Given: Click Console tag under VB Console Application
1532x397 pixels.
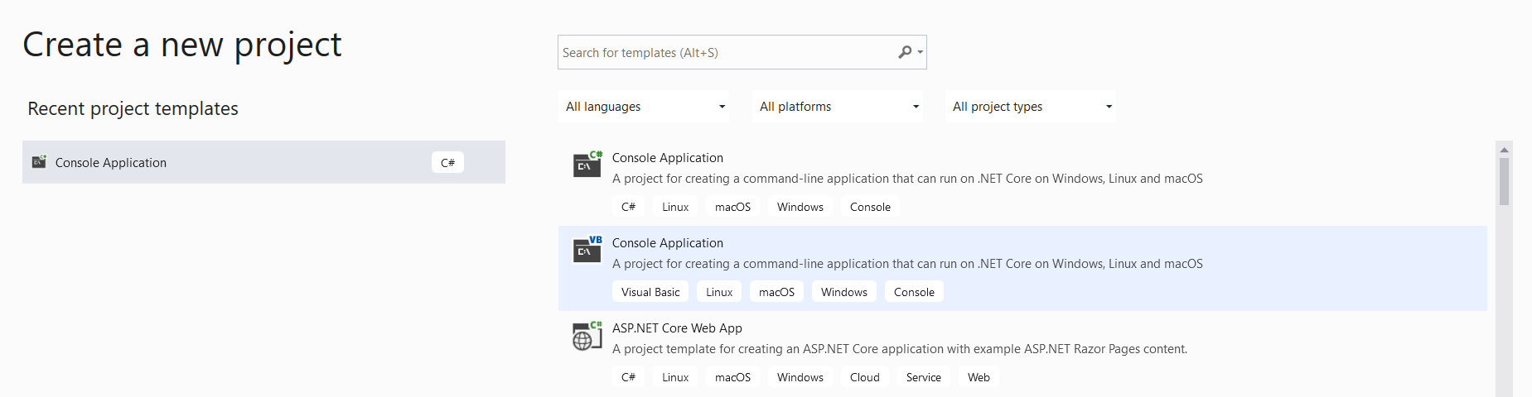Looking at the screenshot, I should point(914,292).
